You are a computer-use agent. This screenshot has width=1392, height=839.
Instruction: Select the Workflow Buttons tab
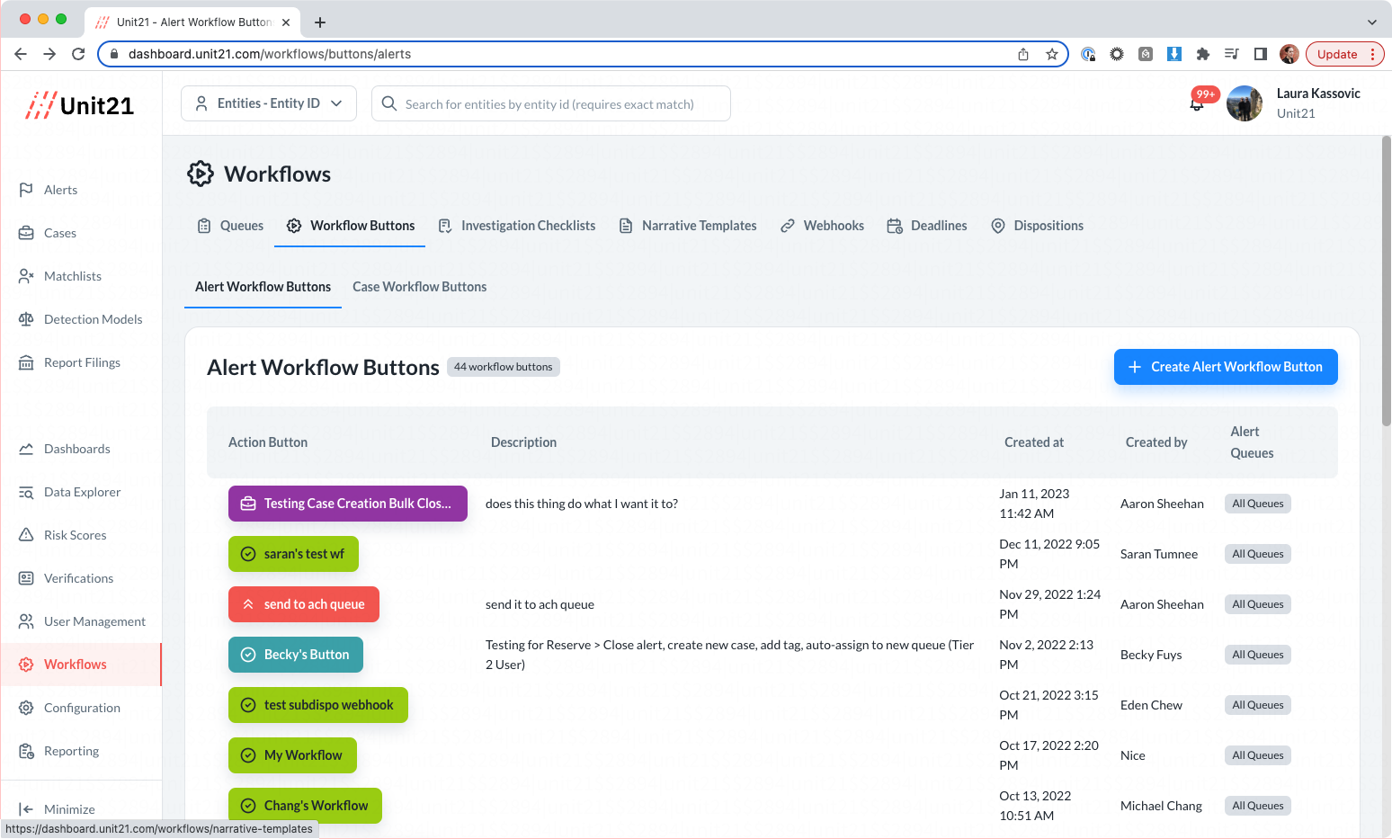point(351,226)
